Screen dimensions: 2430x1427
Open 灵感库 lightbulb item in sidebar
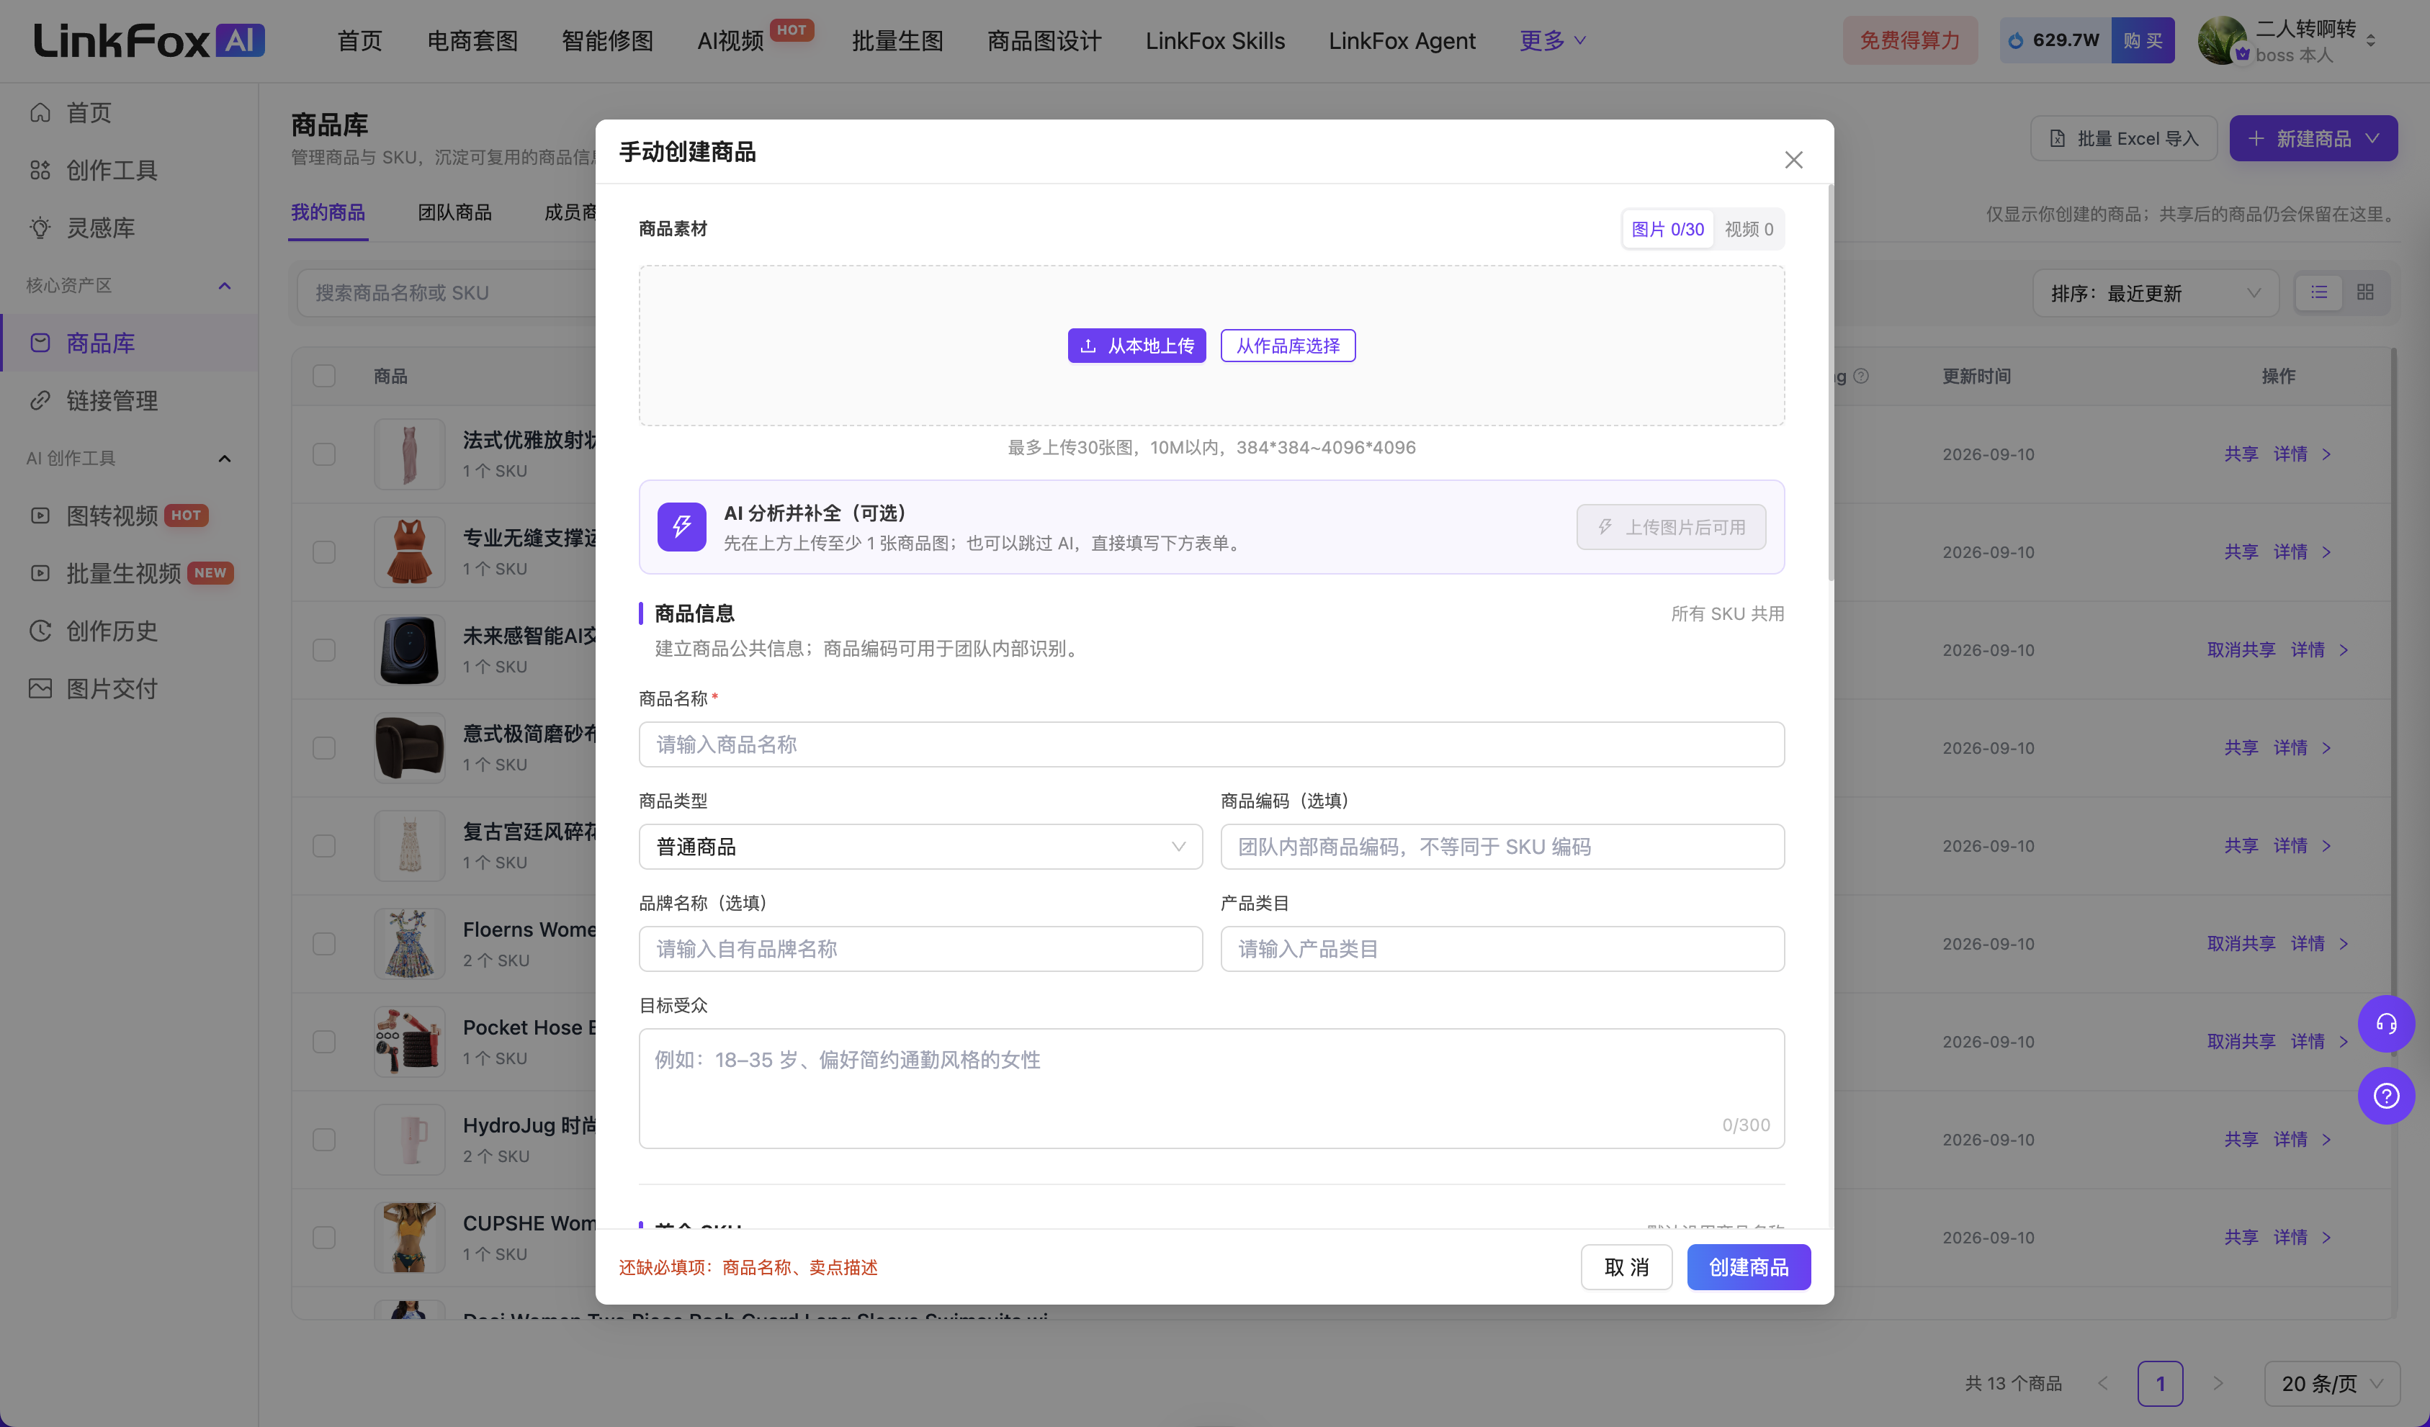click(40, 228)
